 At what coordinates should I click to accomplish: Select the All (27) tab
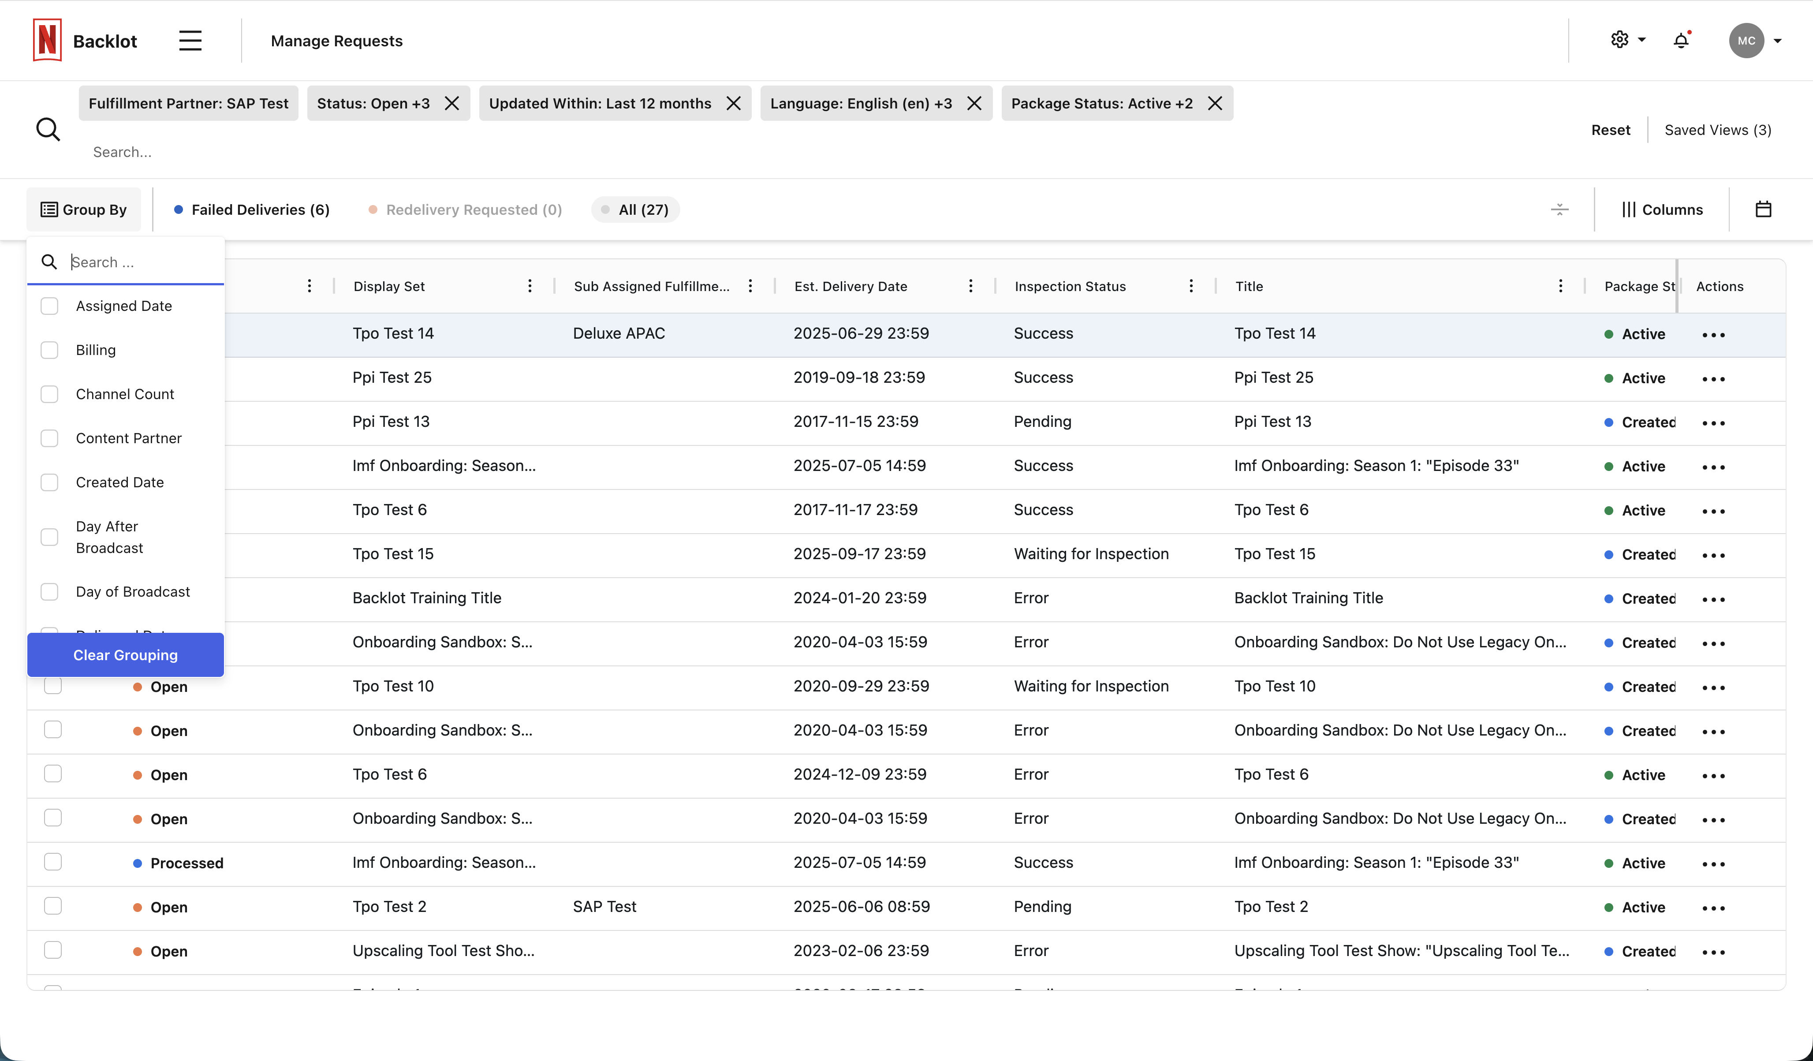tap(634, 209)
